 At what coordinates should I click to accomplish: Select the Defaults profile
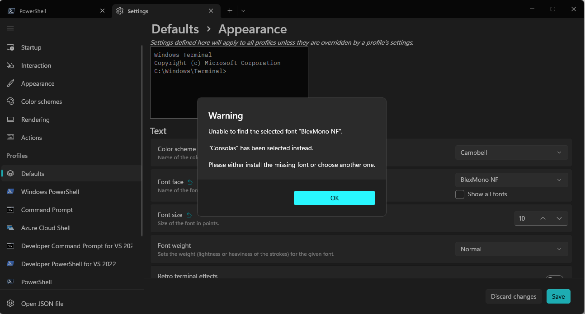click(71, 174)
